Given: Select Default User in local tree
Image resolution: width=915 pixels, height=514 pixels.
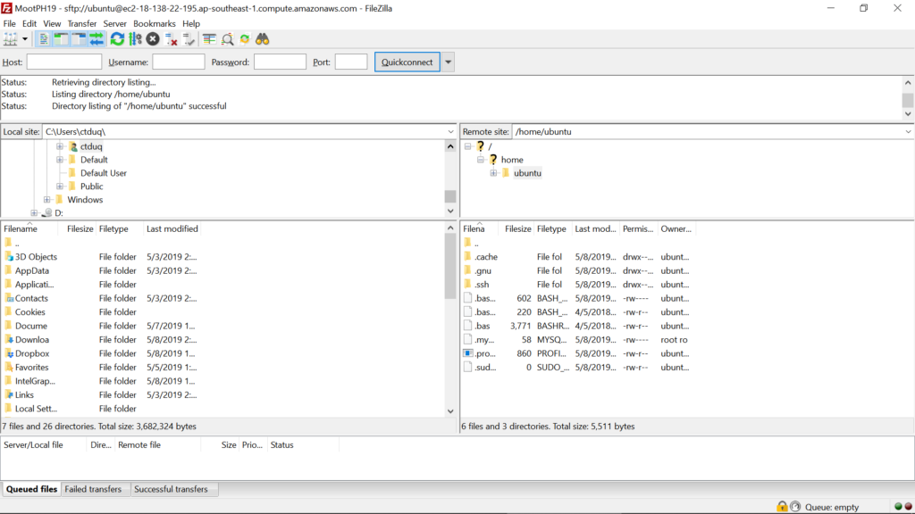Looking at the screenshot, I should 104,173.
